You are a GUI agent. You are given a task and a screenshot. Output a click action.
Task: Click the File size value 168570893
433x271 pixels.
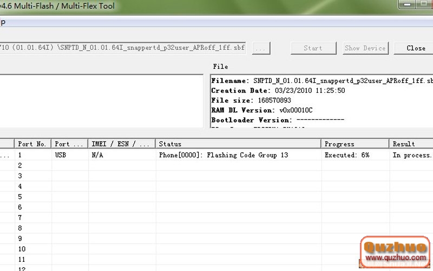[274, 100]
